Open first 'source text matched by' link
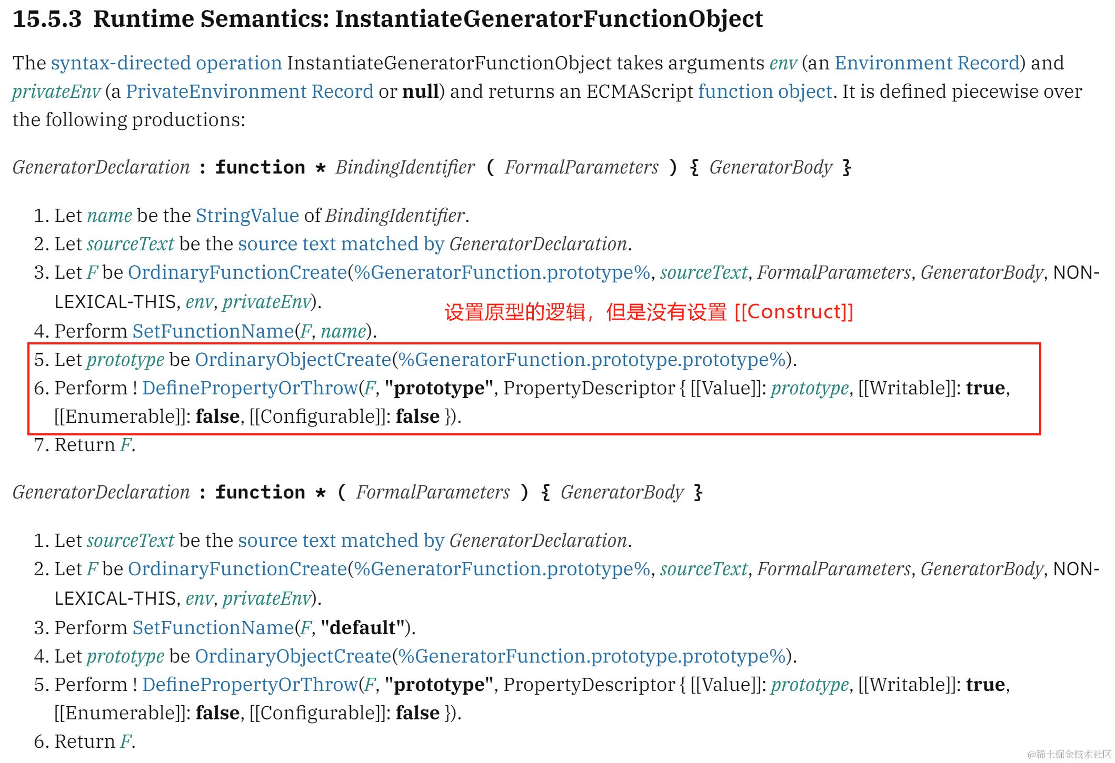Screen dimensions: 1115x763 341,244
